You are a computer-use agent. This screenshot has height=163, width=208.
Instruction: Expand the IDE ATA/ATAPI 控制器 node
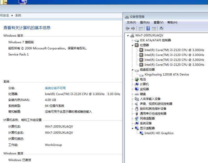click(132, 40)
